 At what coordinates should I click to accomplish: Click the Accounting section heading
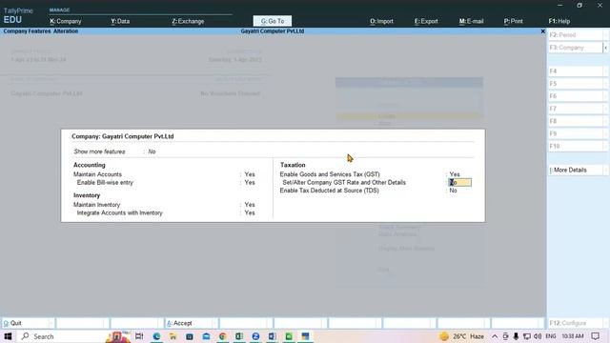point(89,165)
